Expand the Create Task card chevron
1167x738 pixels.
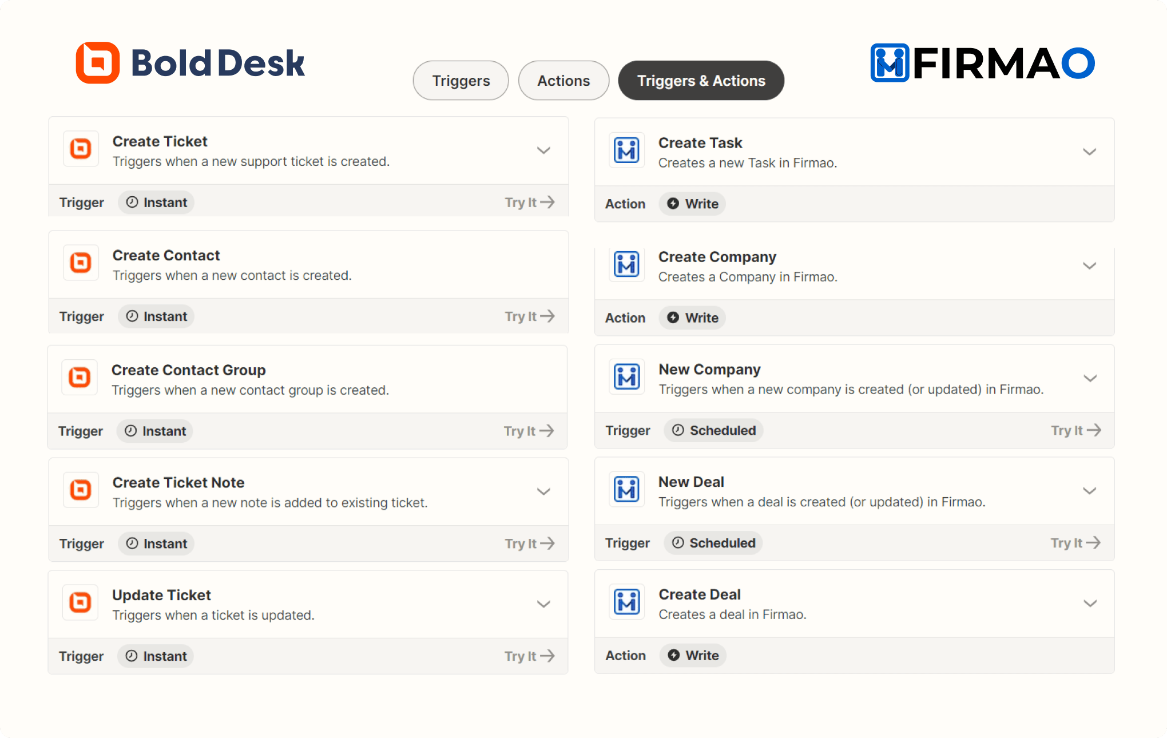click(x=1090, y=152)
